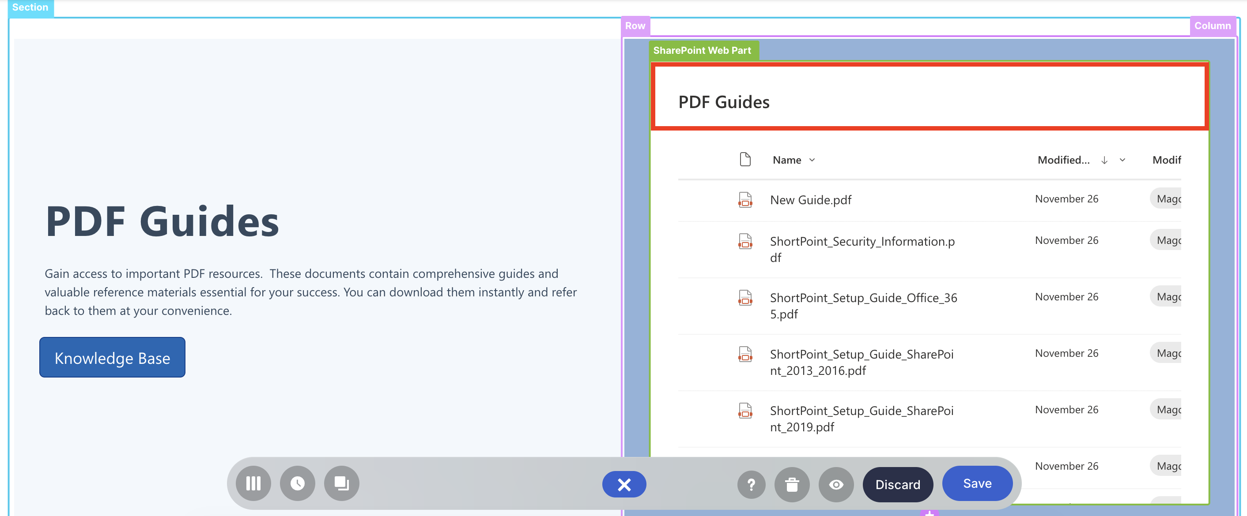Click the copy pages icon in toolbar
This screenshot has height=516, width=1247.
click(x=341, y=483)
